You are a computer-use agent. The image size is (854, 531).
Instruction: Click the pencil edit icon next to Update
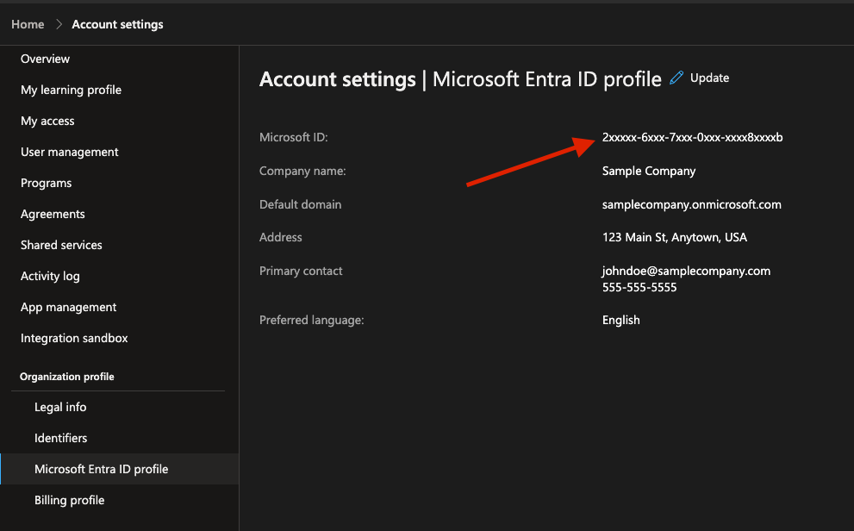point(676,77)
